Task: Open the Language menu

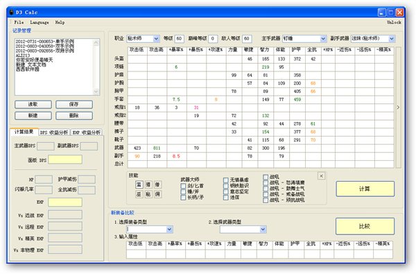Action: [40, 22]
